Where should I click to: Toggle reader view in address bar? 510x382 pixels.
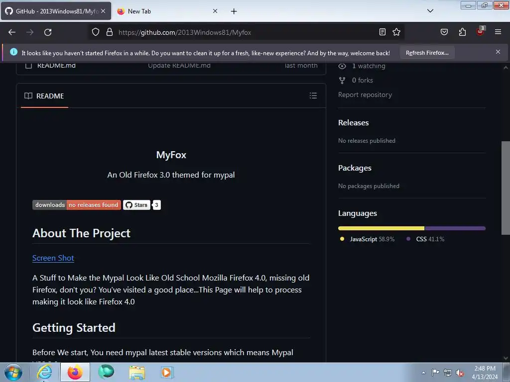point(382,32)
